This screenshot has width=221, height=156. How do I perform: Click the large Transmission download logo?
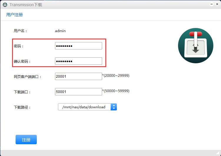tap(195, 46)
